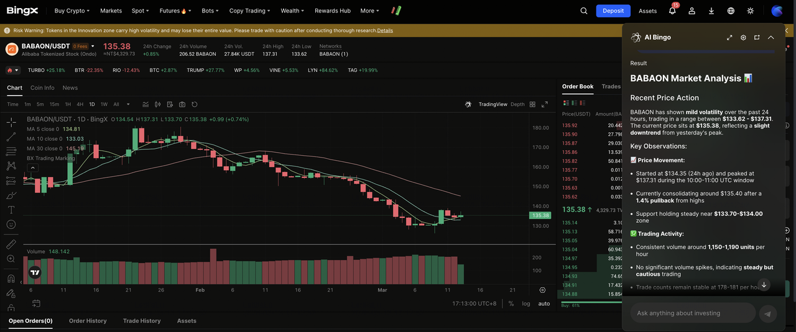Open the Futures dropdown menu
The image size is (796, 332).
[x=175, y=11]
